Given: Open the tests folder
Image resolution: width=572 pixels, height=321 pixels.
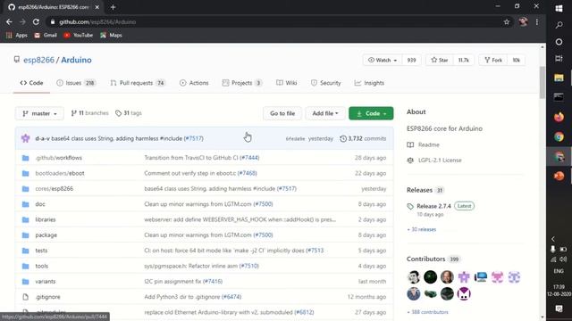Looking at the screenshot, I should point(41,251).
